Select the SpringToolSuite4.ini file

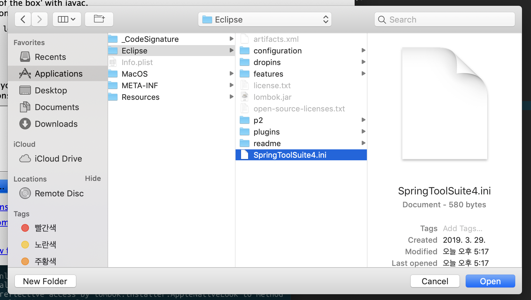tap(301, 155)
